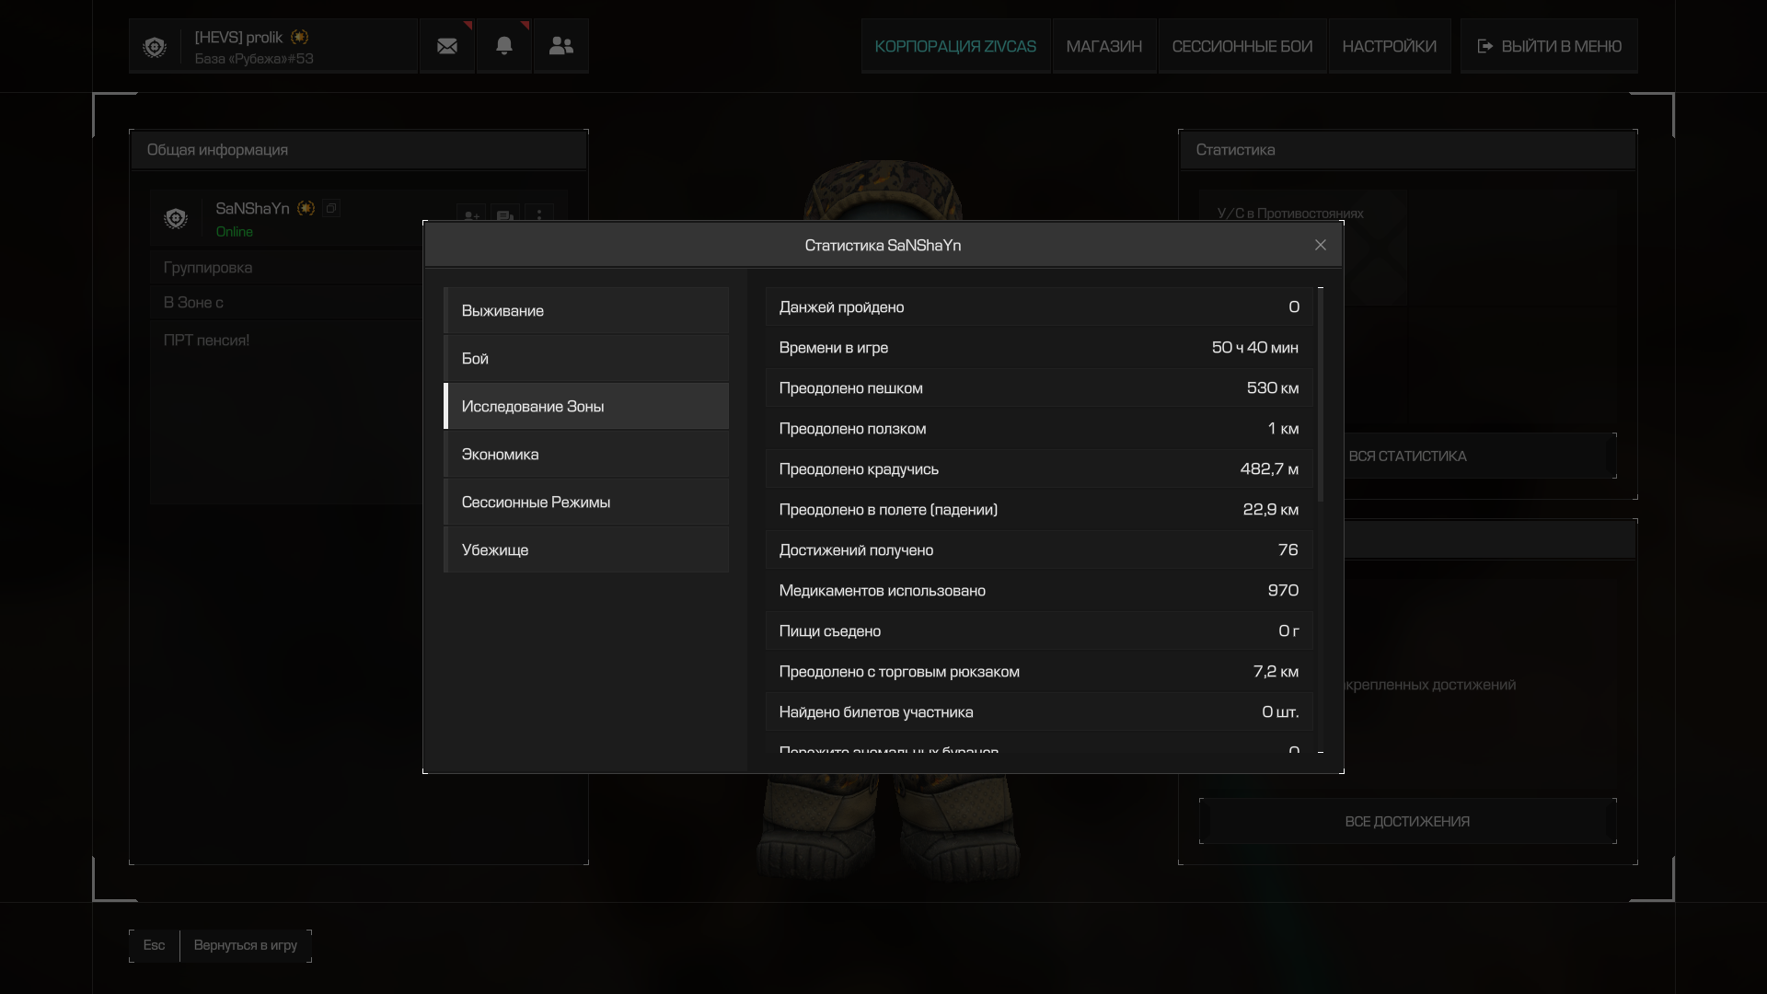1767x994 pixels.
Task: Select the Данжей пройдено row
Action: [x=1039, y=307]
